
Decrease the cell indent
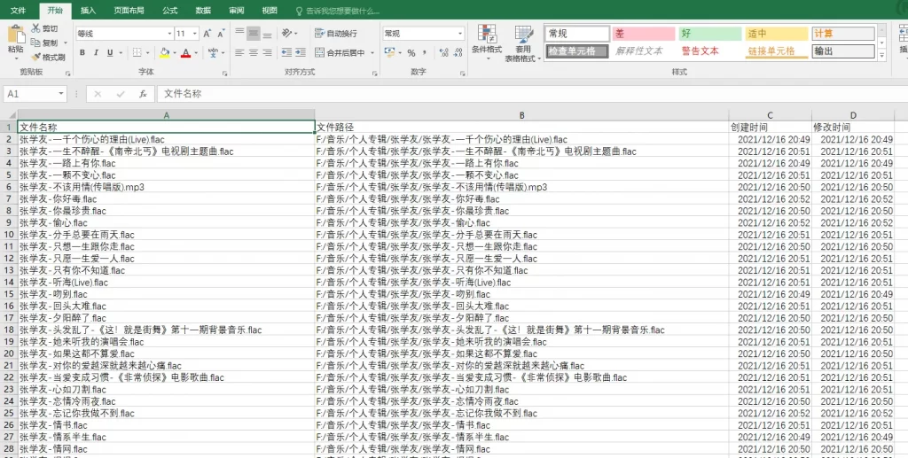(286, 52)
